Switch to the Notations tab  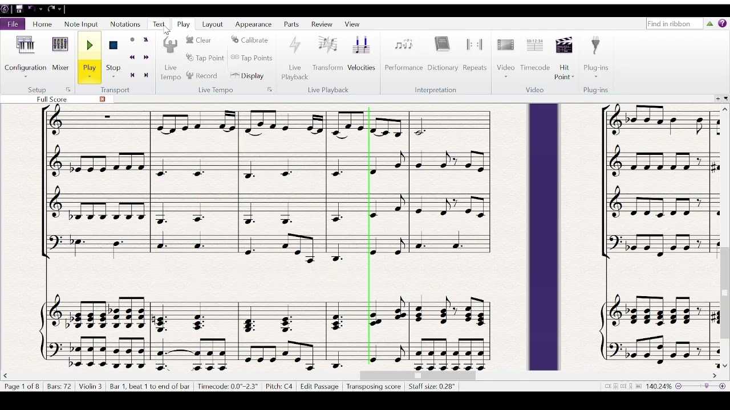125,24
